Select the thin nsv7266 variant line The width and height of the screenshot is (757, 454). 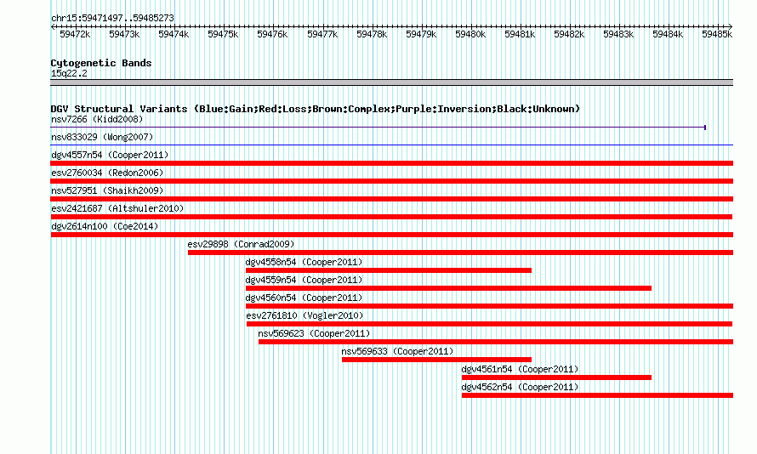[x=378, y=128]
